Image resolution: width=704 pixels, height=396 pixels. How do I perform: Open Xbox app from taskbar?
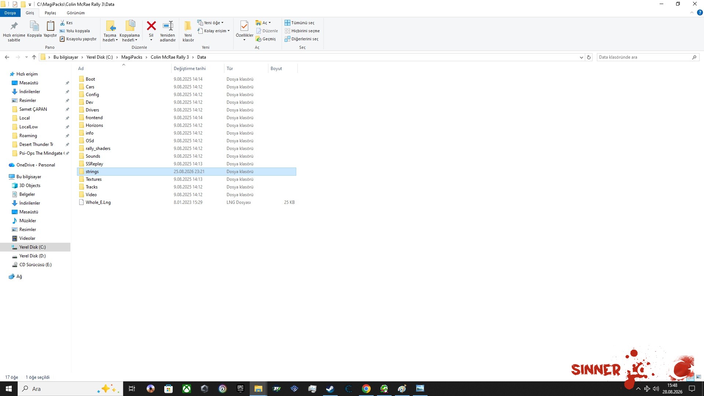(187, 389)
